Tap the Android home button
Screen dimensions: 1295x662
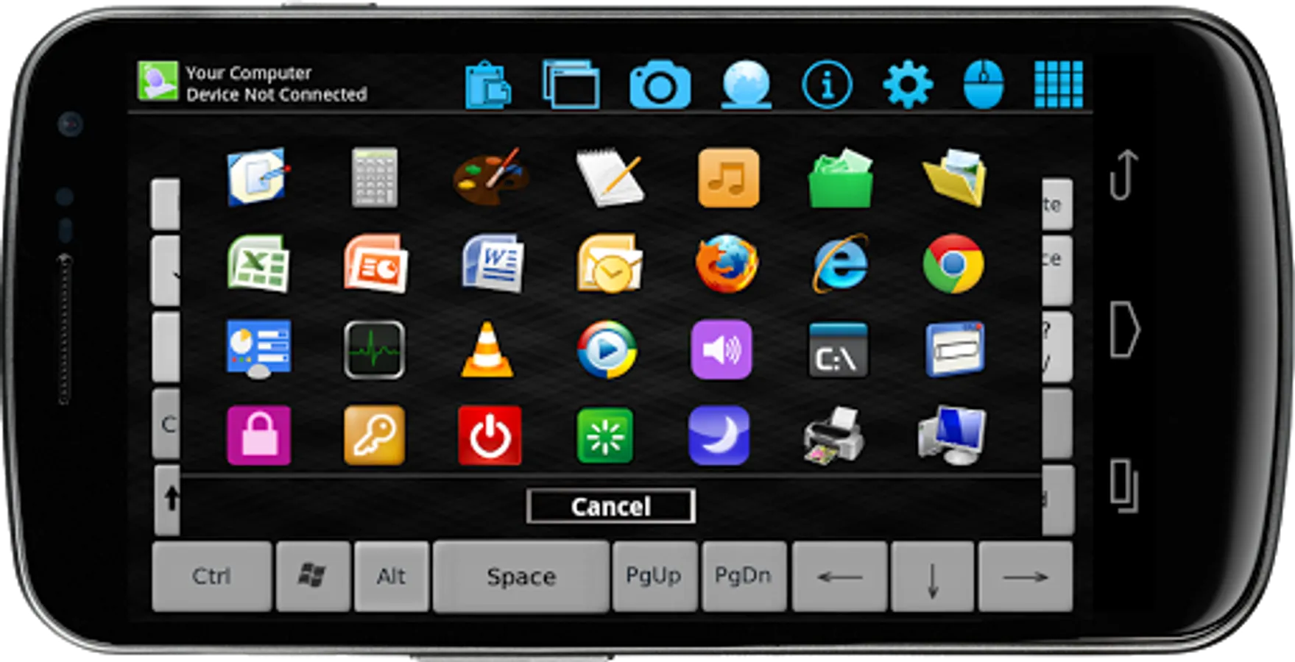[x=1125, y=329]
